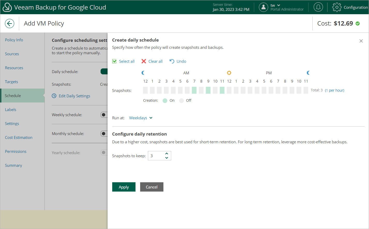
Task: Open Edit Daily Settings link
Action: (74, 96)
